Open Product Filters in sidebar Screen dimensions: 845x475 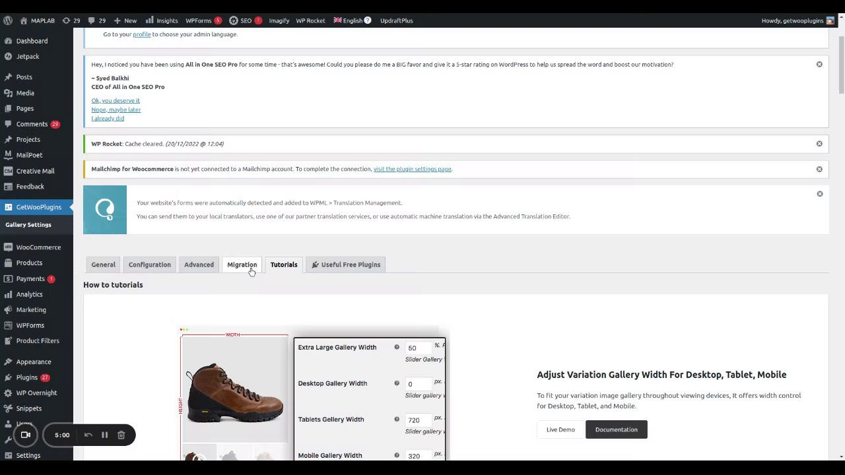click(36, 341)
